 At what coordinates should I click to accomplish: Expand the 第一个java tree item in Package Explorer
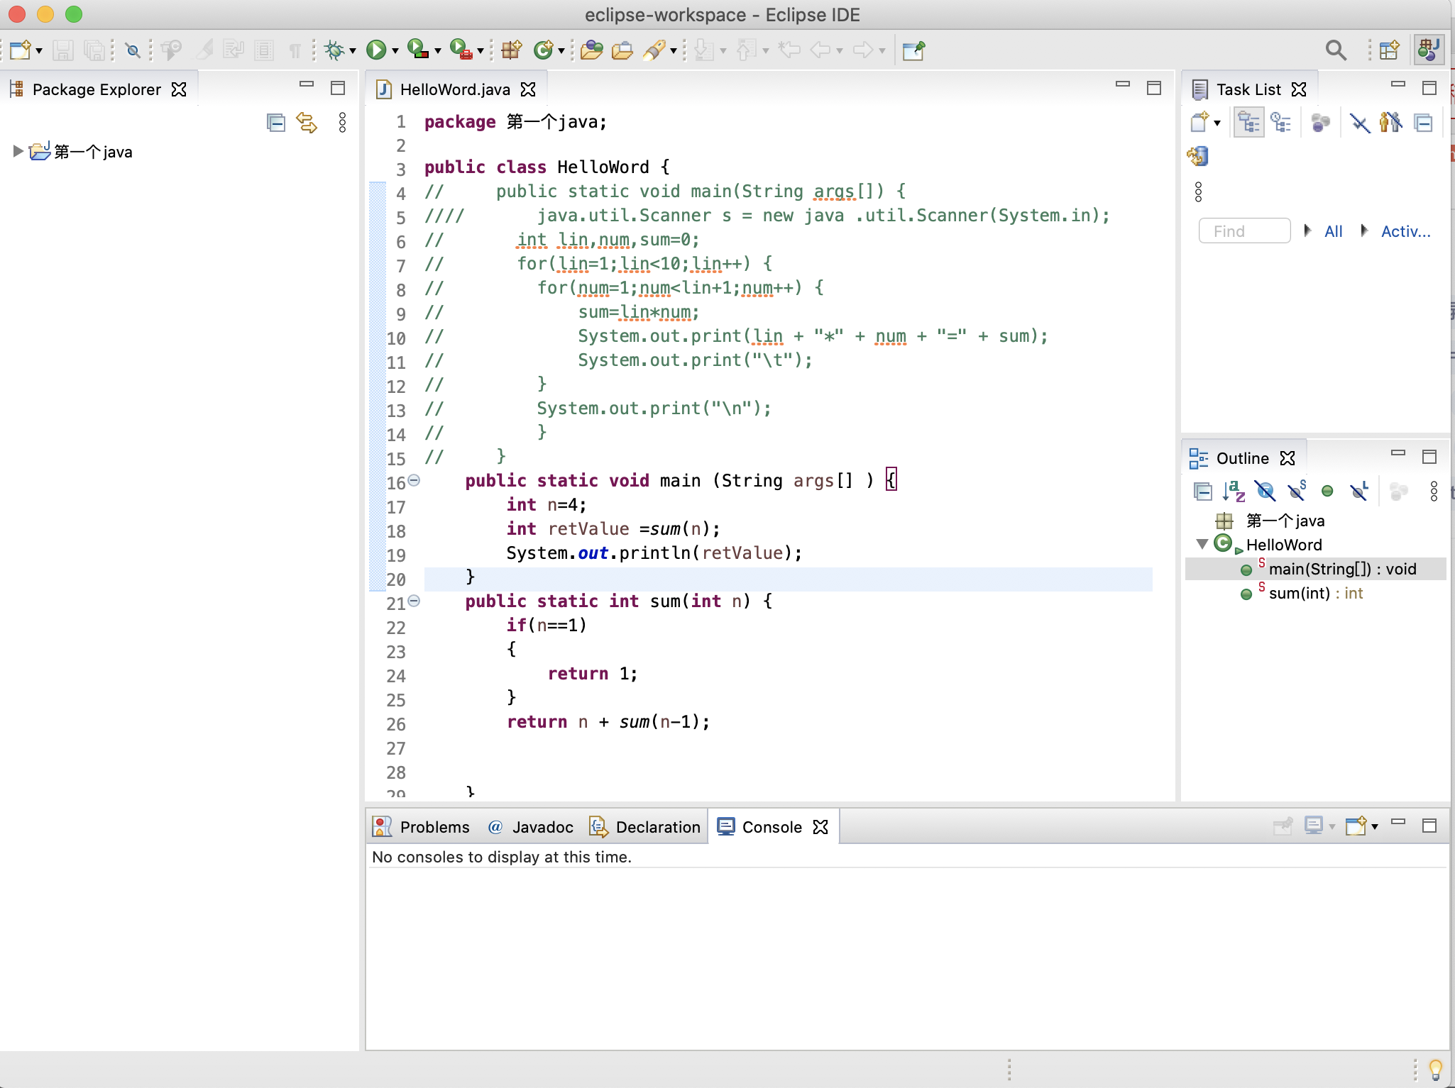click(x=16, y=151)
